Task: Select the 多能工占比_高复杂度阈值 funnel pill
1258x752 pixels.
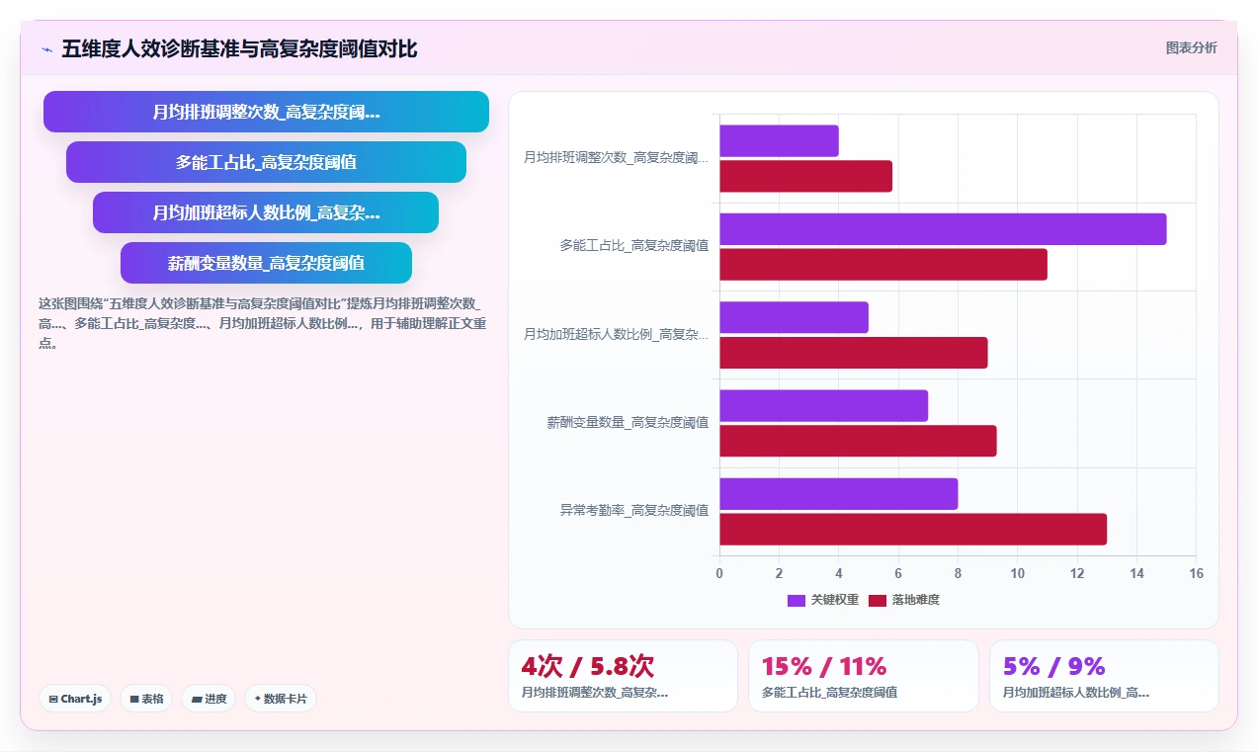Action: (x=266, y=162)
